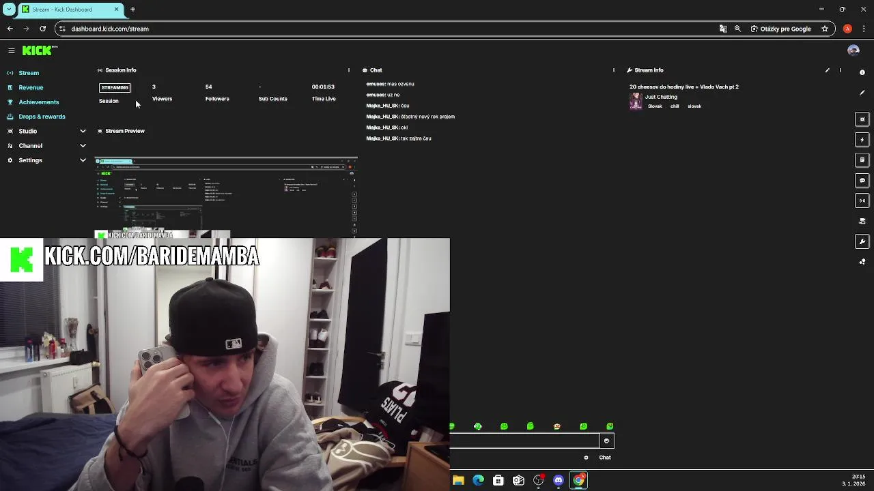Click the capitalized Slovak tag
Screen dimensions: 874x491
point(655,106)
